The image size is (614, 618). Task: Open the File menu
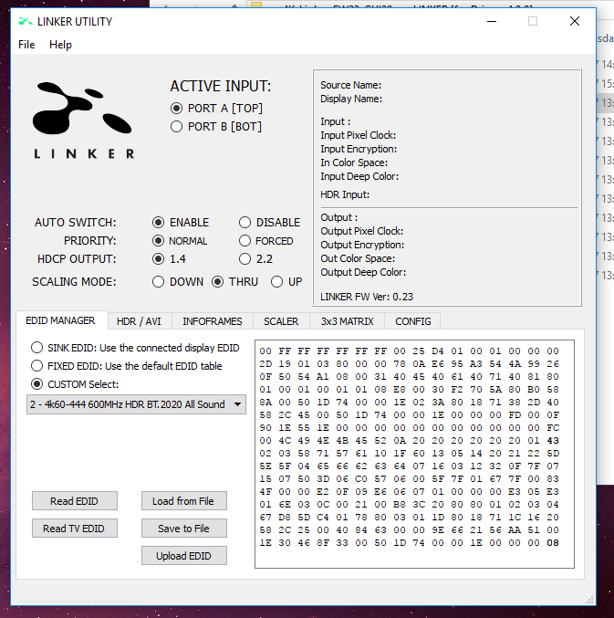(x=26, y=45)
